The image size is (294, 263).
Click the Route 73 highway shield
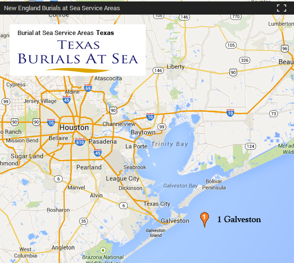coord(274,113)
